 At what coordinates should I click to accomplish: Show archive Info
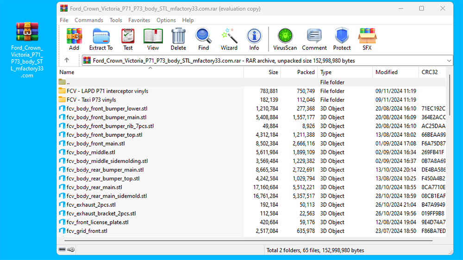(x=254, y=39)
